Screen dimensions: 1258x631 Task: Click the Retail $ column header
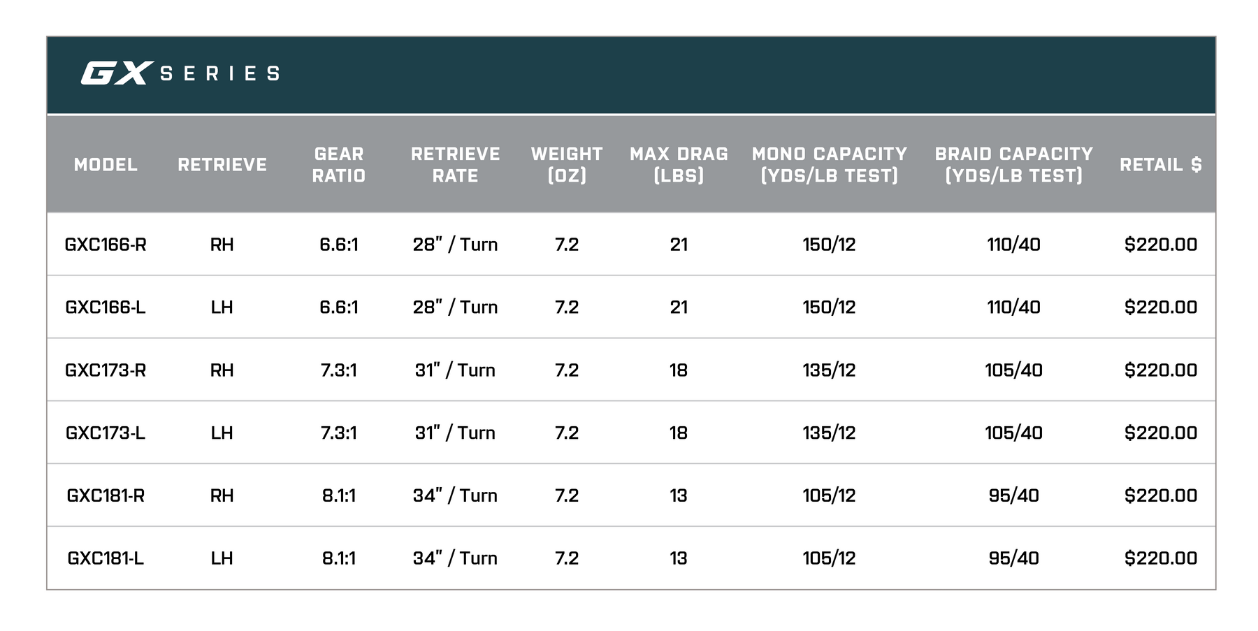(1160, 165)
